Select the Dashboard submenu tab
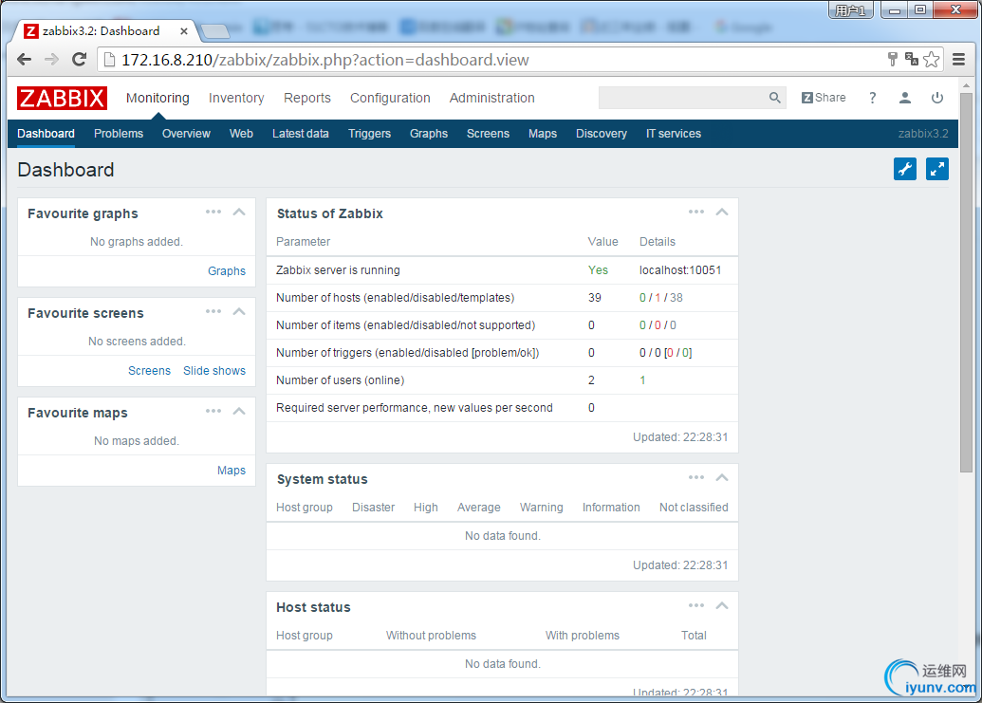 pos(46,134)
